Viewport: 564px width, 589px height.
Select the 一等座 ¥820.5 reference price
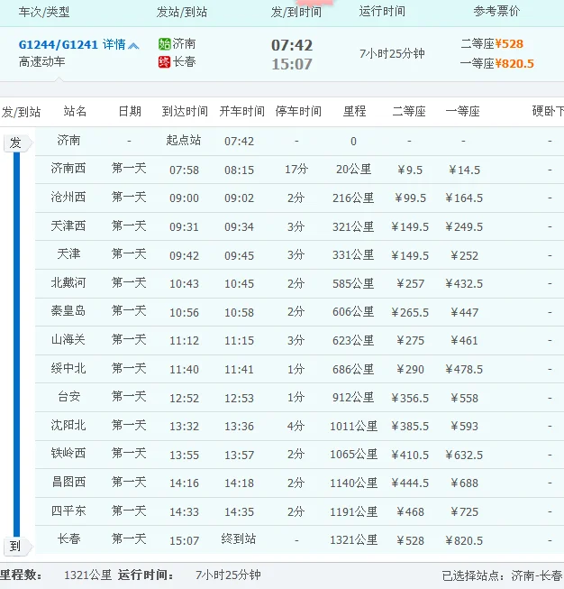click(496, 63)
